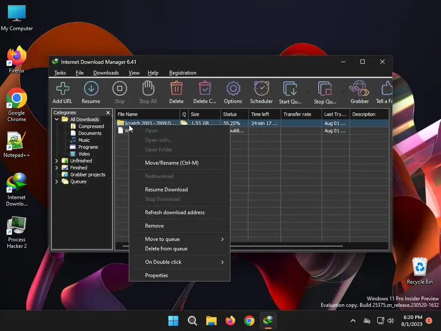Open the Grabber toolbar icon
The image size is (441, 331).
point(360,88)
